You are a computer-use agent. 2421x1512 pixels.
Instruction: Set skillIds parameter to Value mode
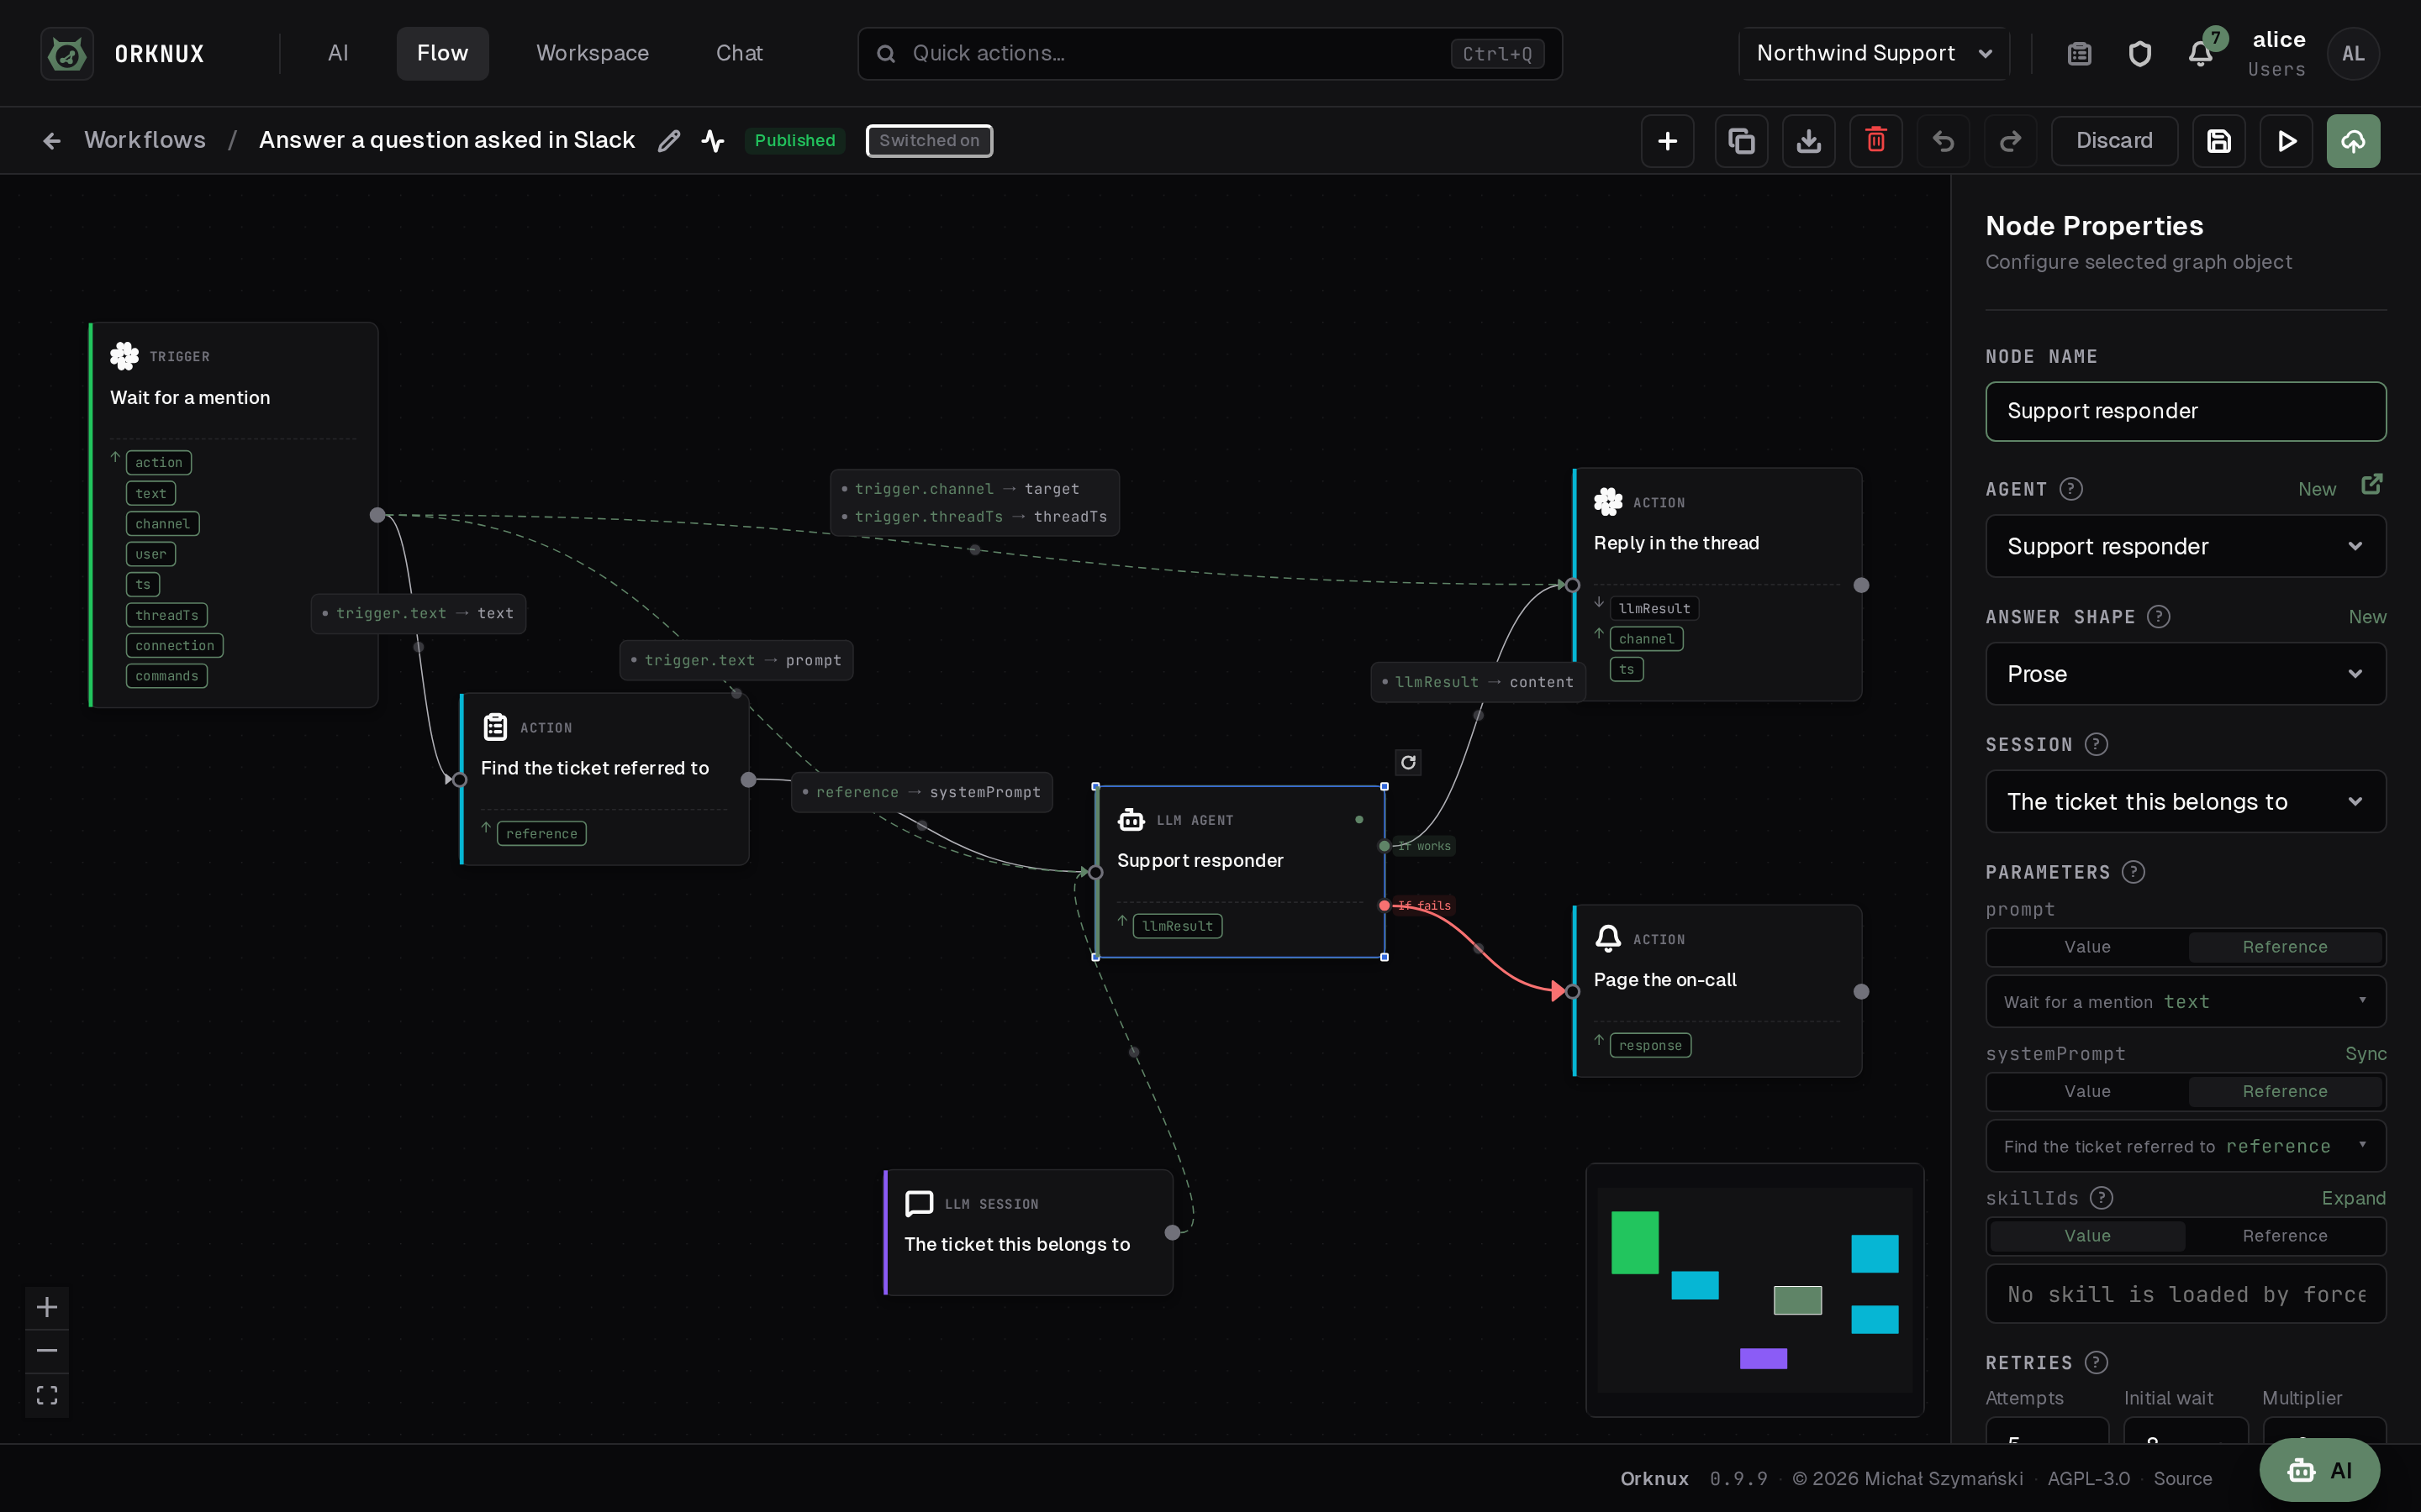[x=2087, y=1236]
